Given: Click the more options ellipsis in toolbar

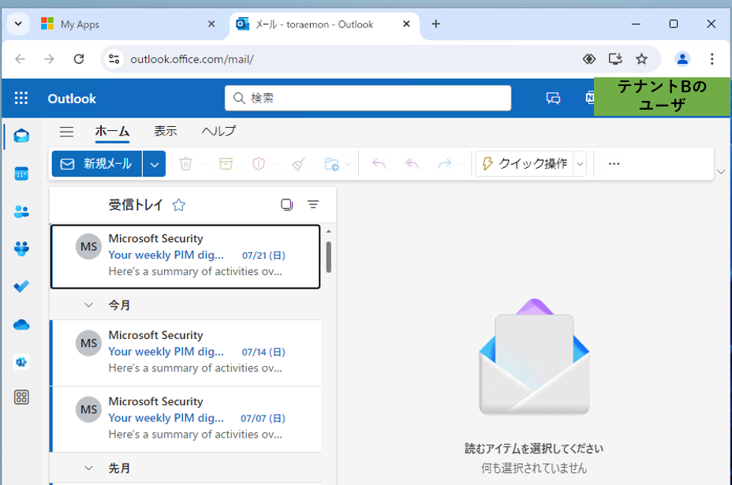Looking at the screenshot, I should [614, 164].
